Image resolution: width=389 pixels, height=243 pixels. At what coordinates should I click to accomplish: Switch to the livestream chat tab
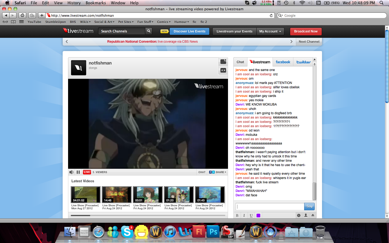click(260, 62)
